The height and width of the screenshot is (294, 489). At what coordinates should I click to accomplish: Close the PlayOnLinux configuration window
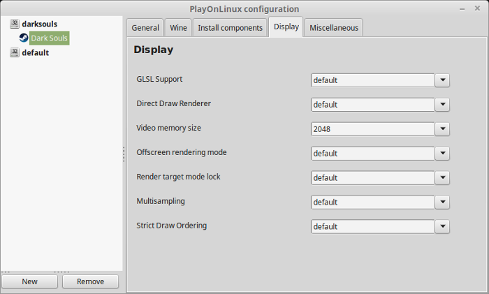coord(477,8)
